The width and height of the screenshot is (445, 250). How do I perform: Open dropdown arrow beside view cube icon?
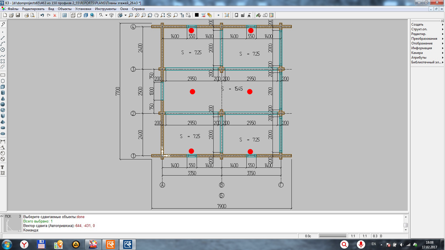[x=125, y=15]
